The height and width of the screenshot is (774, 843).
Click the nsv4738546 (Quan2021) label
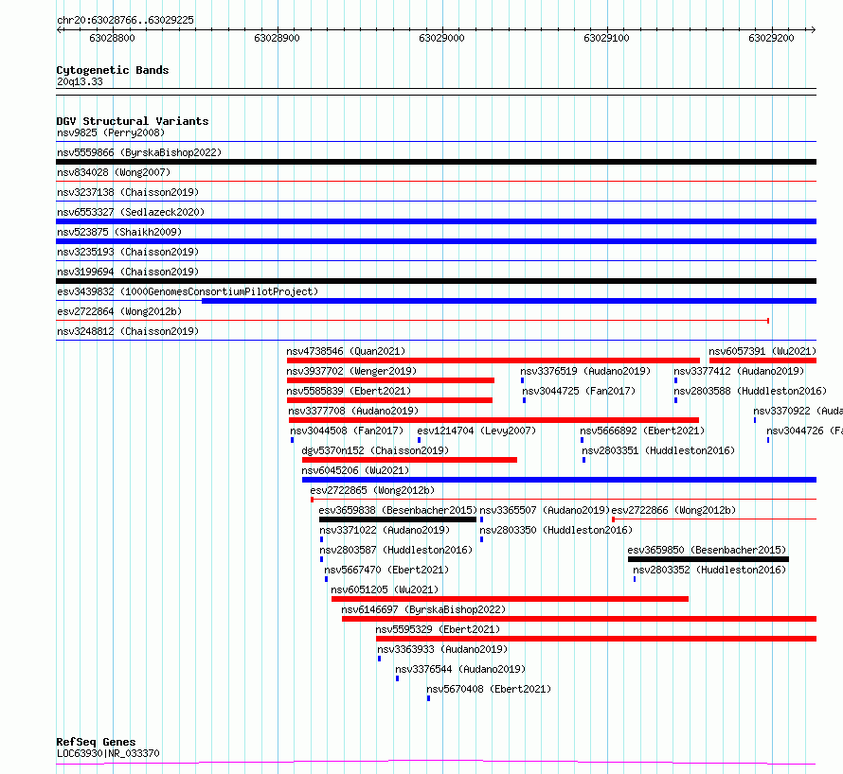(x=346, y=351)
